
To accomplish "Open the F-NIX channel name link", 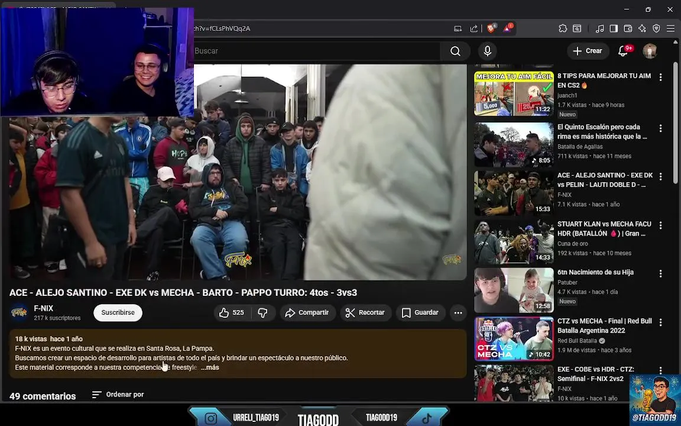I will 43,308.
